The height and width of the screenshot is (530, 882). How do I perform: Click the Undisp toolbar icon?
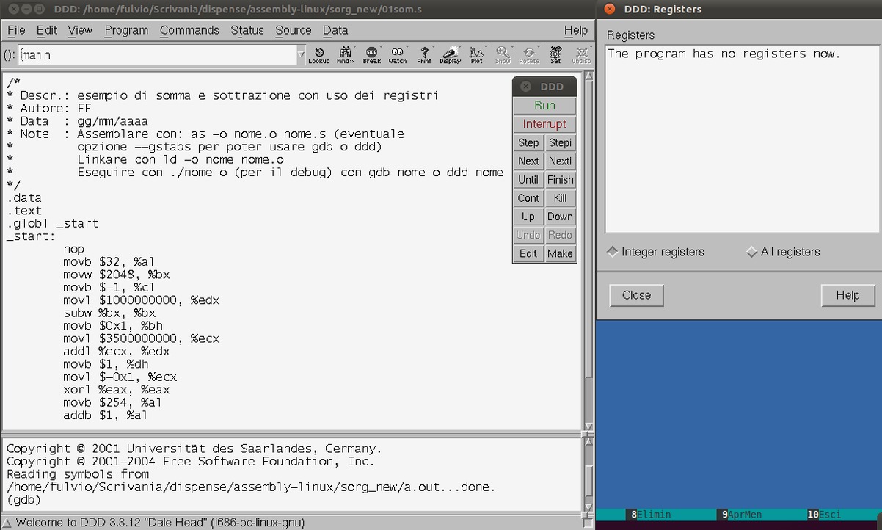point(581,55)
